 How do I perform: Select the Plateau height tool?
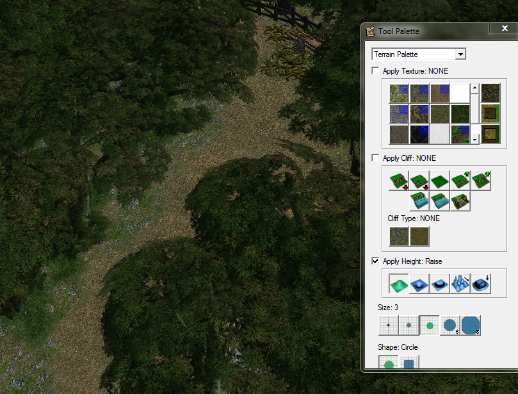[x=440, y=284]
